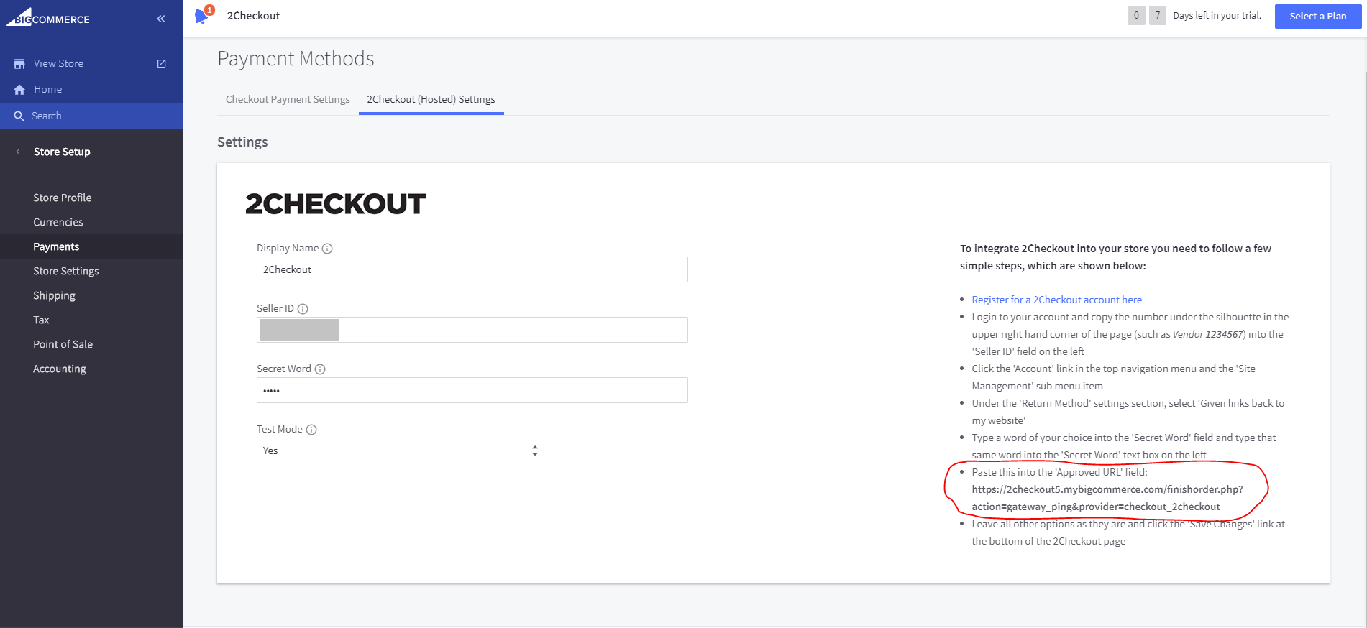Viewport: 1367px width, 628px height.
Task: Click the '2Checkout' store name in header
Action: (x=253, y=16)
